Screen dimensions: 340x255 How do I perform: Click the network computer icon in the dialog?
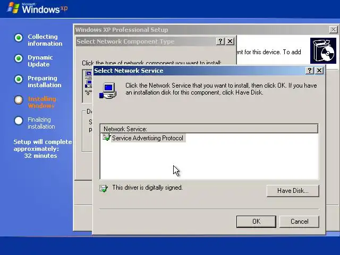[108, 91]
